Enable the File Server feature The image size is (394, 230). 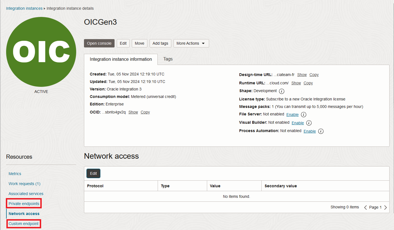292,114
